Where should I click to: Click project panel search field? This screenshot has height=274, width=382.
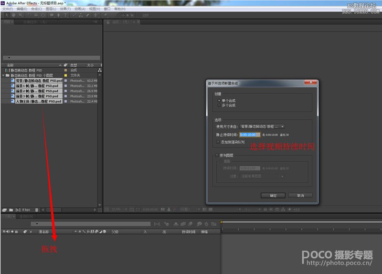point(52,58)
